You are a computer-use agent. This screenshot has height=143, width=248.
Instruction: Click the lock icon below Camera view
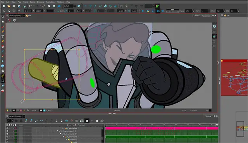(x=24, y=110)
